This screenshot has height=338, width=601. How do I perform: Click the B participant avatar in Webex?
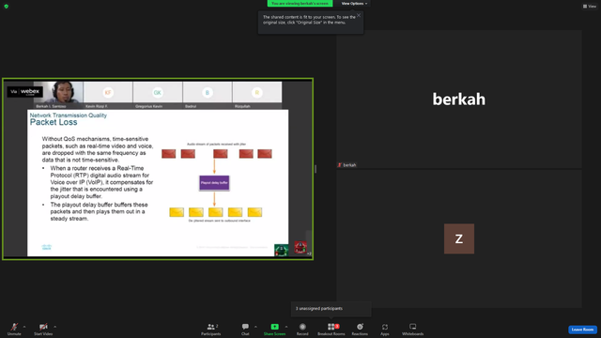tap(208, 92)
